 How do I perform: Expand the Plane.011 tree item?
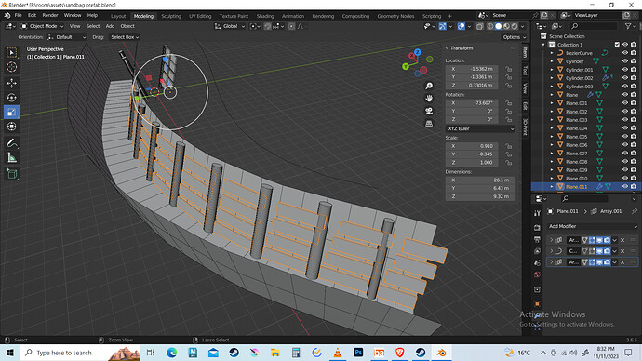pos(552,186)
